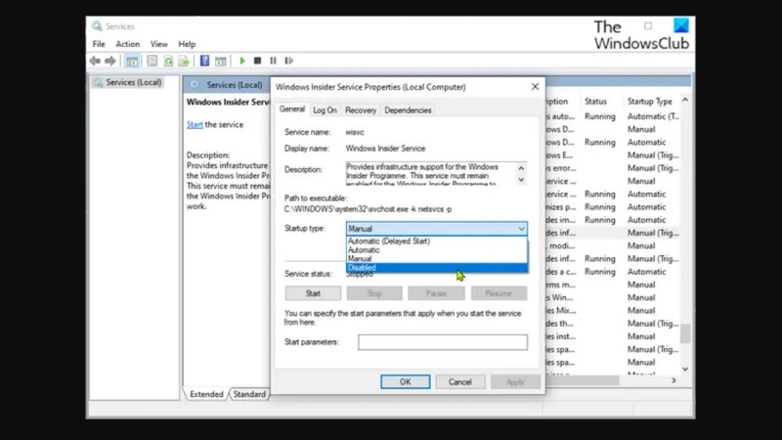The width and height of the screenshot is (782, 440).
Task: Open the Action menu
Action: (127, 44)
